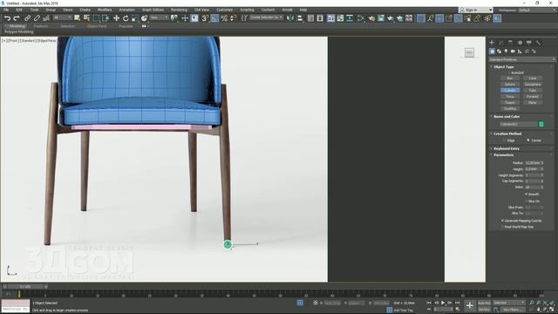
Task: Open the Modifiers menu
Action: pyautogui.click(x=105, y=10)
